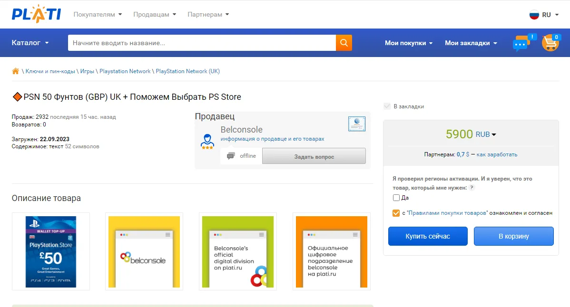This screenshot has width=570, height=307.
Task: Click the 5900 price value
Action: point(459,134)
